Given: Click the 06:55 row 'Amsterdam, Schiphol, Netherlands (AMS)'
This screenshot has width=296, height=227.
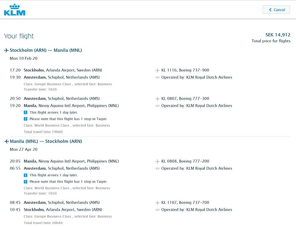Looking at the screenshot, I should 62,169.
